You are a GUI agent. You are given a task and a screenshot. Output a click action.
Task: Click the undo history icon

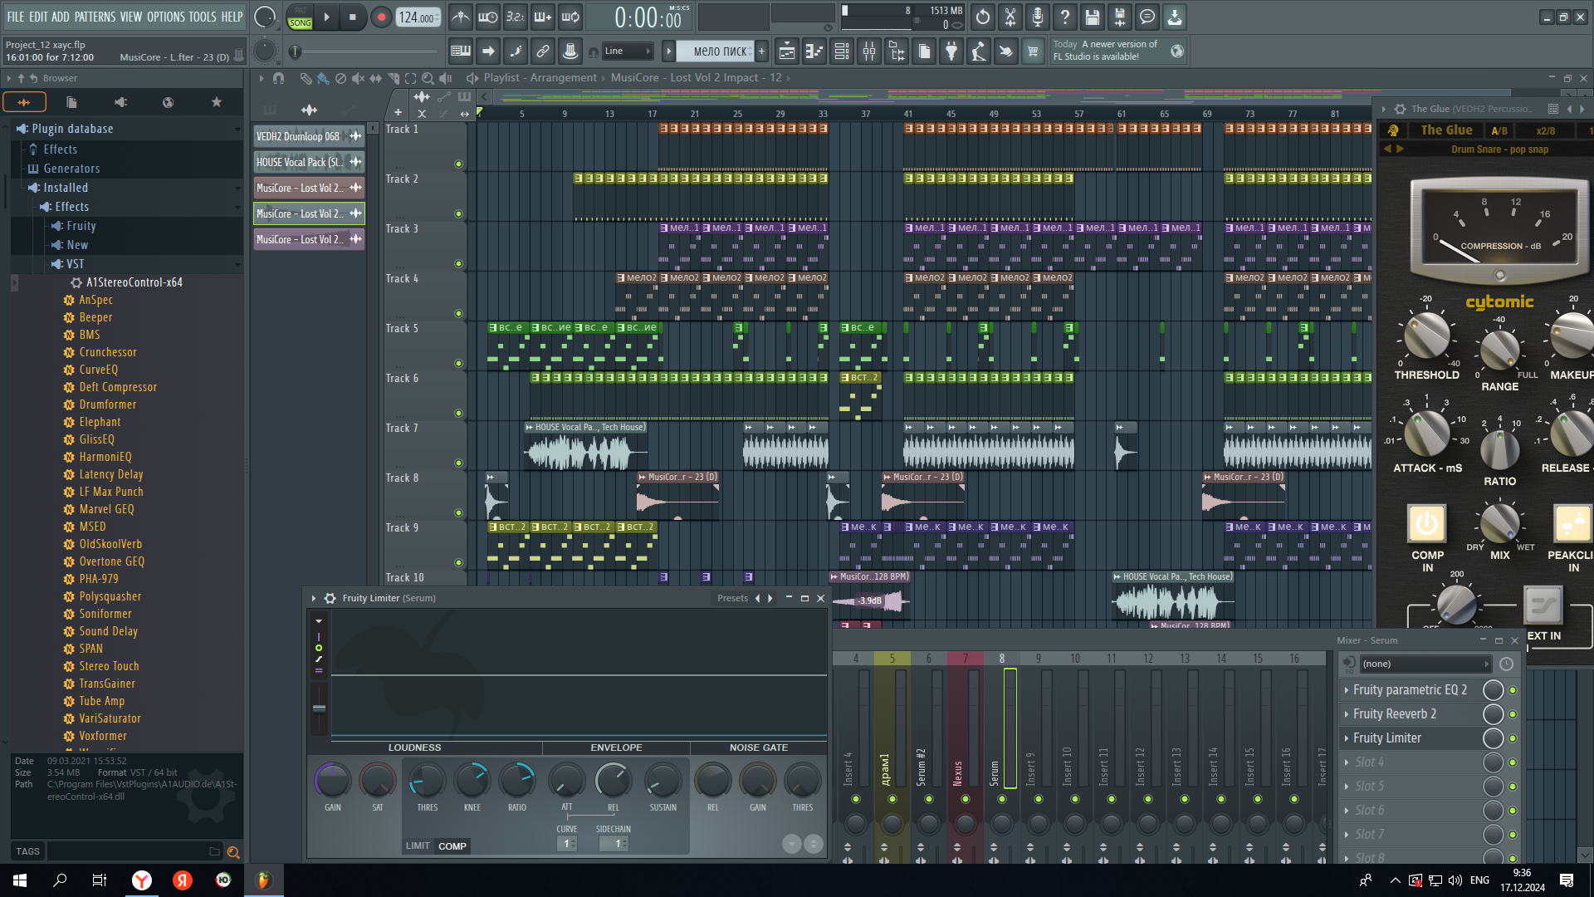(x=983, y=17)
